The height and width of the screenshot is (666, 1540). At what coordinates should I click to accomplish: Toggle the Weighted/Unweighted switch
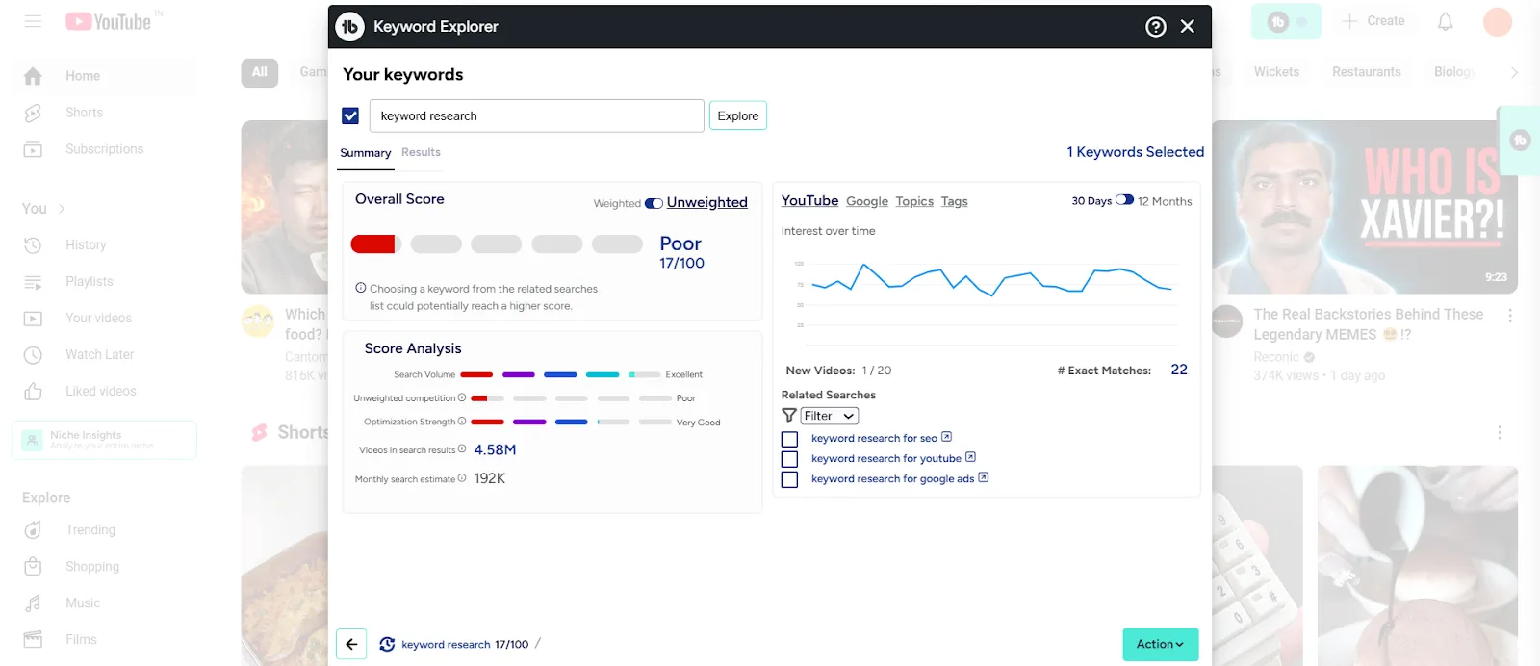(x=654, y=203)
